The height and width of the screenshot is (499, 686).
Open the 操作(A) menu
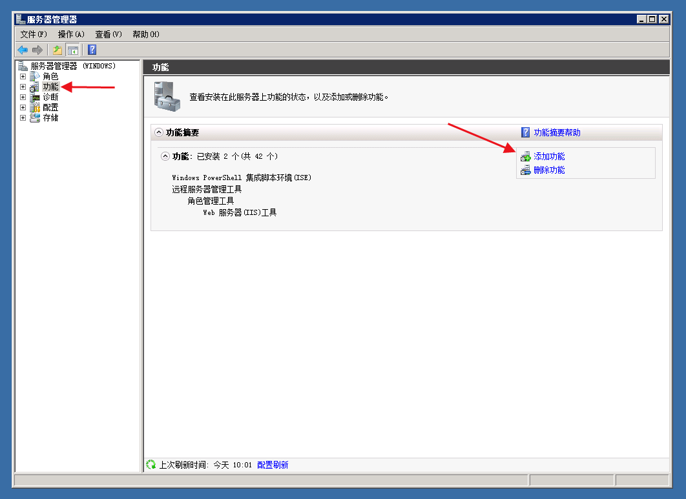tap(71, 34)
